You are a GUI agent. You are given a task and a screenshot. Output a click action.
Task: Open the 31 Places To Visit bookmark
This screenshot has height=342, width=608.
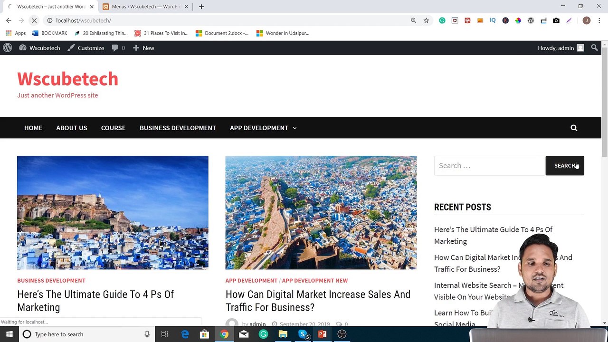[161, 33]
